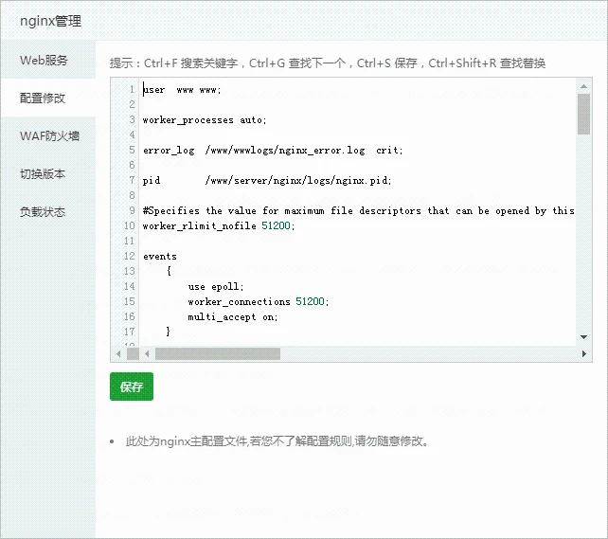608x539 pixels.
Task: Click the worker_rlimit_nofile 51200 line
Action: point(219,226)
